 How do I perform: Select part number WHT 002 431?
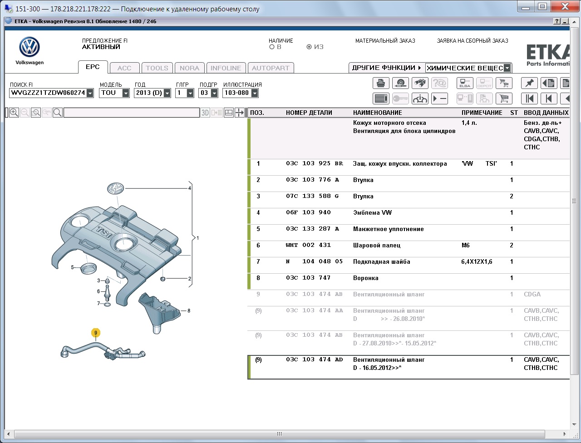308,245
